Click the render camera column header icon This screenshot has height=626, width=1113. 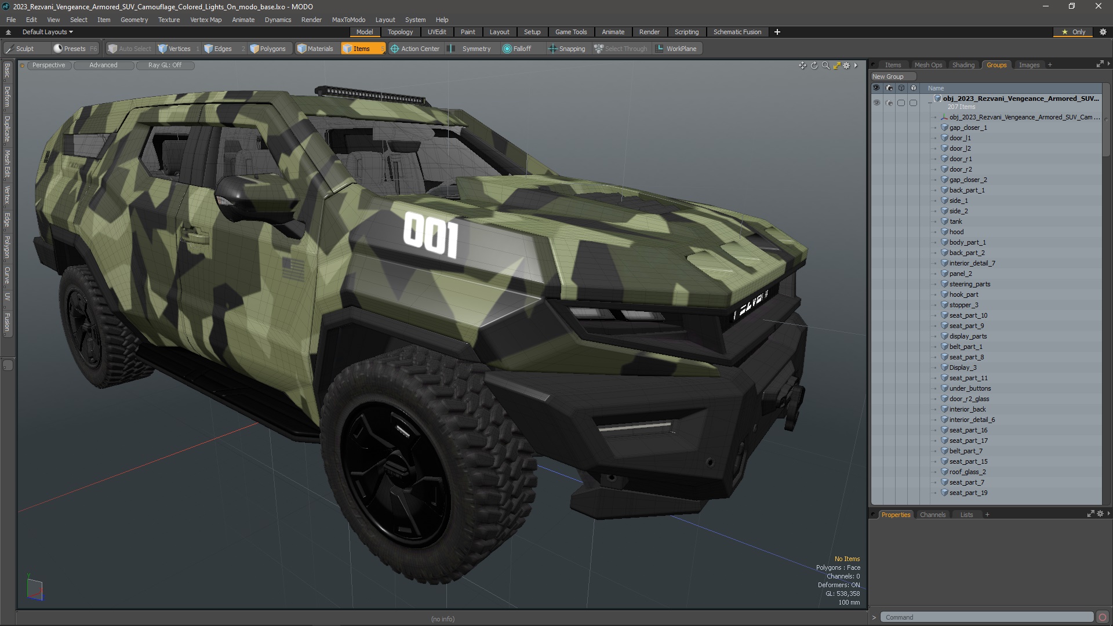889,88
